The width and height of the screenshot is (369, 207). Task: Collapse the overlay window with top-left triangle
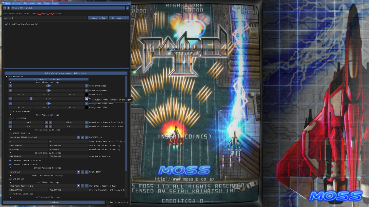tap(2, 3)
